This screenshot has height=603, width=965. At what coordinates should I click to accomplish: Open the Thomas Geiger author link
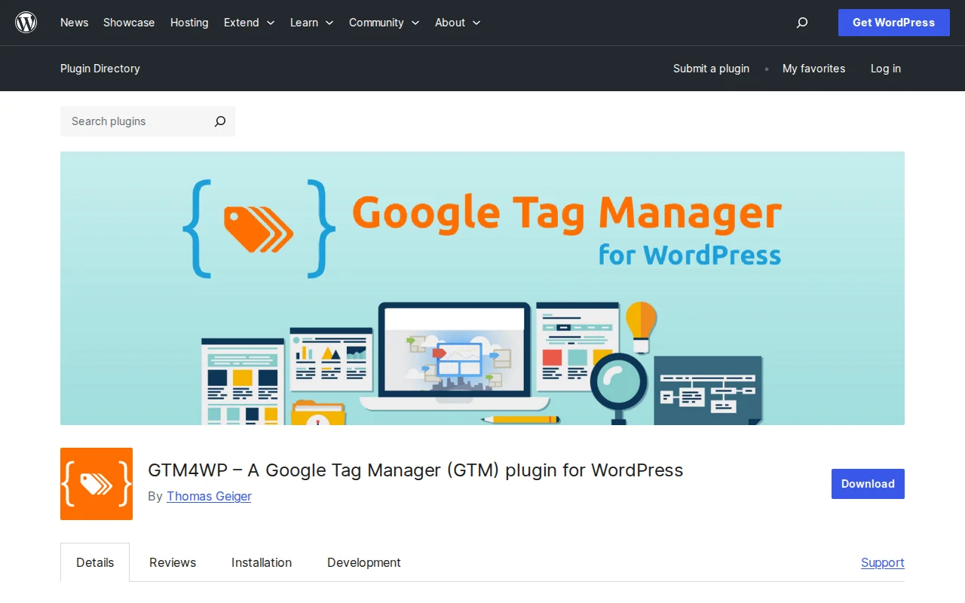coord(209,496)
